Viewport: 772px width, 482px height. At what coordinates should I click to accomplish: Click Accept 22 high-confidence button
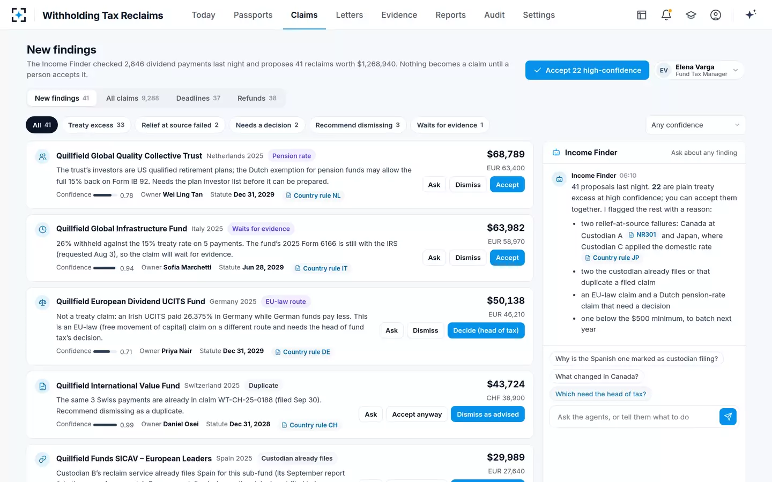pos(587,70)
